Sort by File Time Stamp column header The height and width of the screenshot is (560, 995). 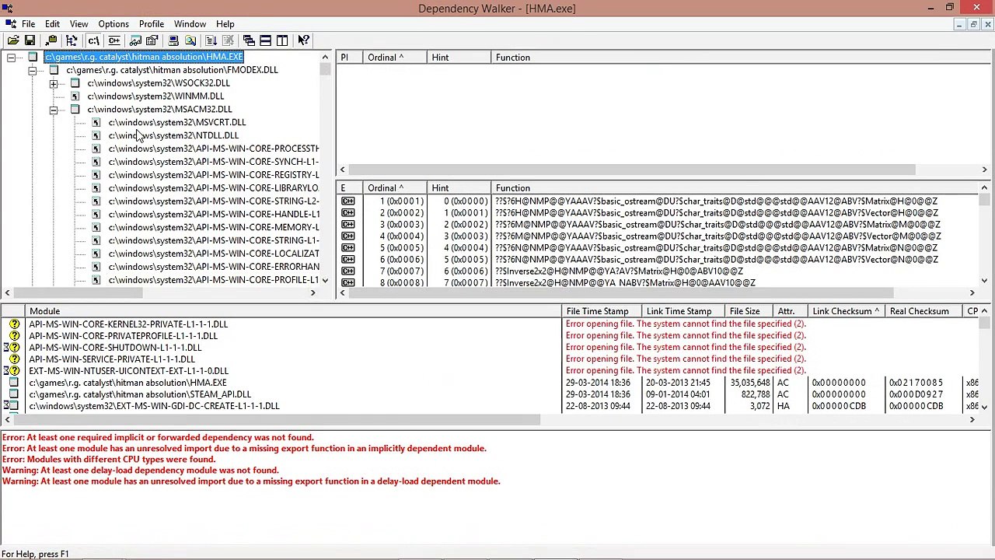pos(602,311)
